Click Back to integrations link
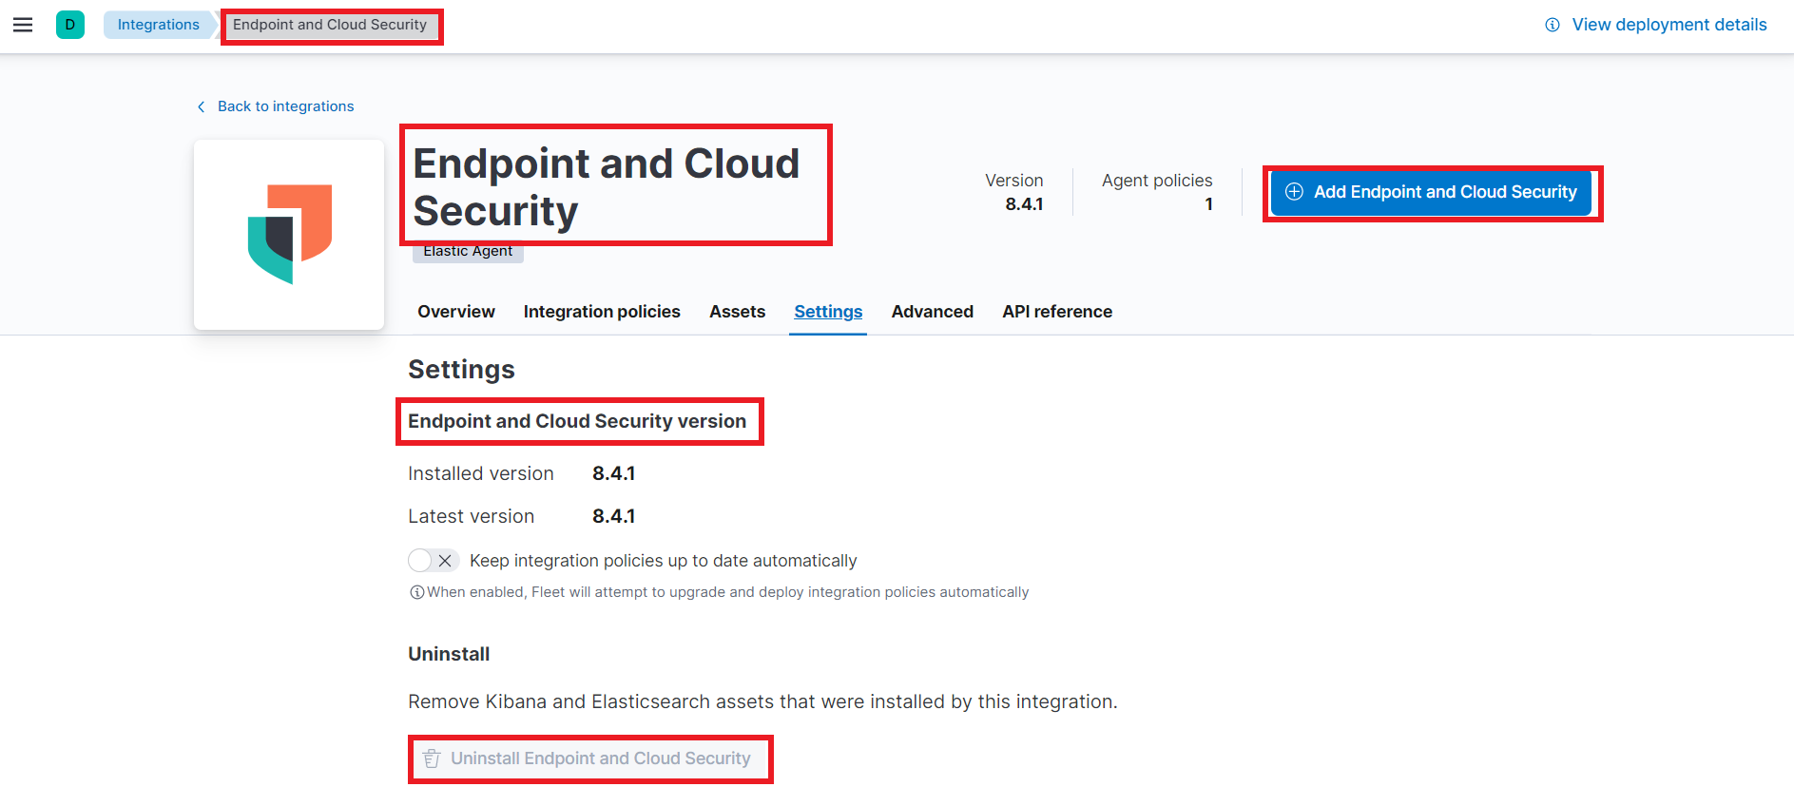The width and height of the screenshot is (1794, 787). click(285, 106)
